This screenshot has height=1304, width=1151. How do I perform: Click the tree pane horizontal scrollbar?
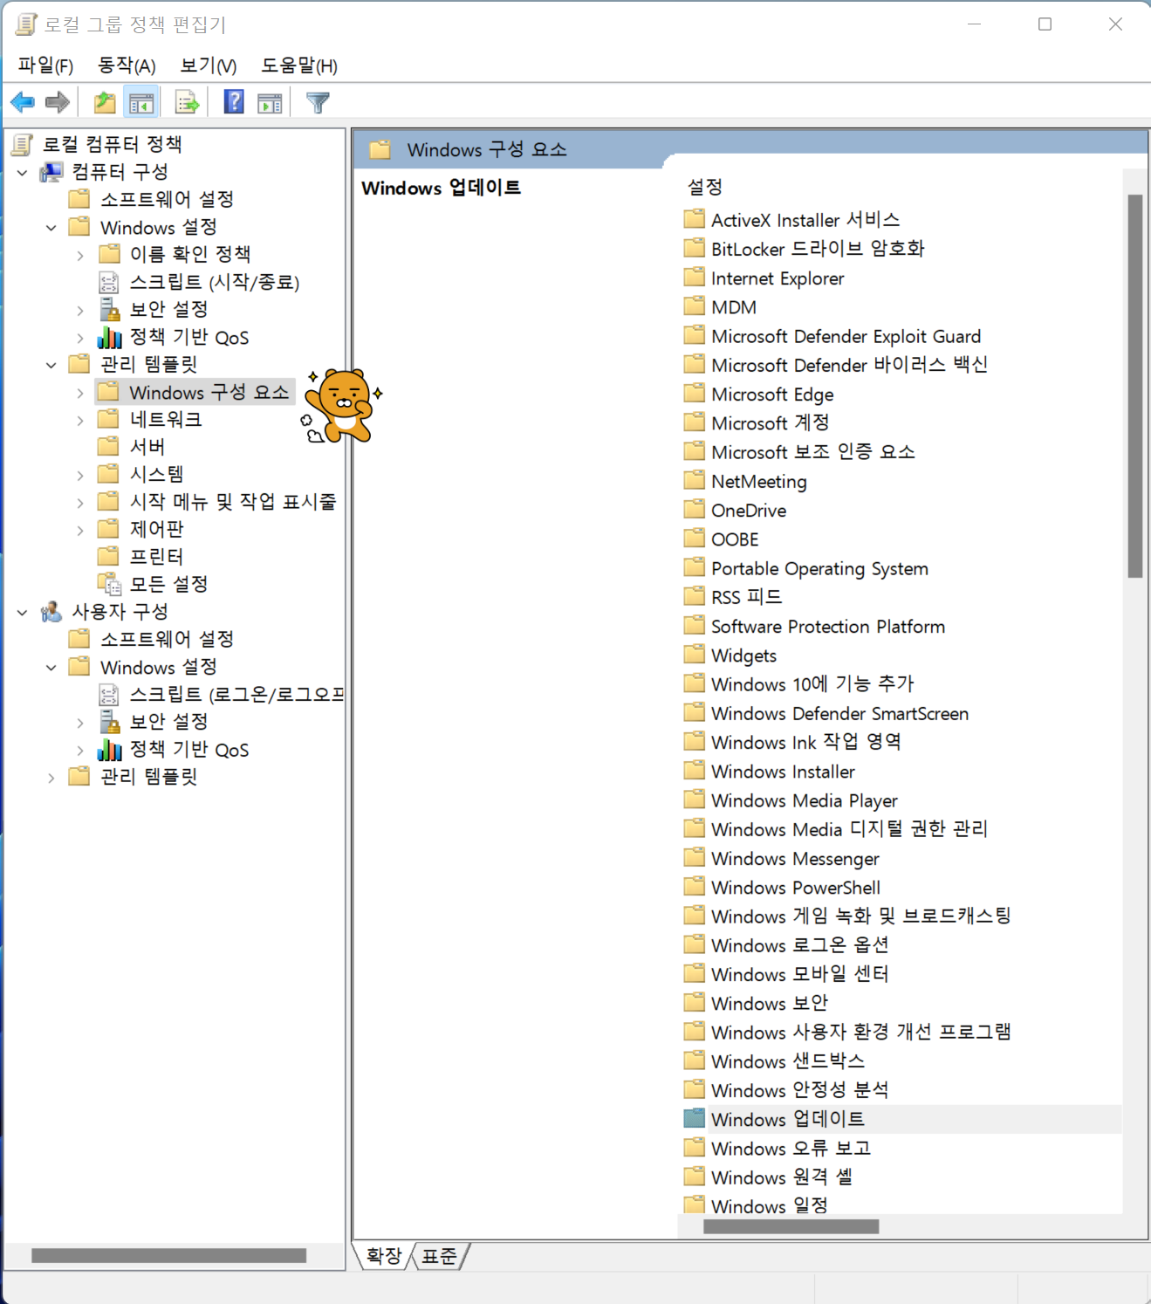[168, 1255]
